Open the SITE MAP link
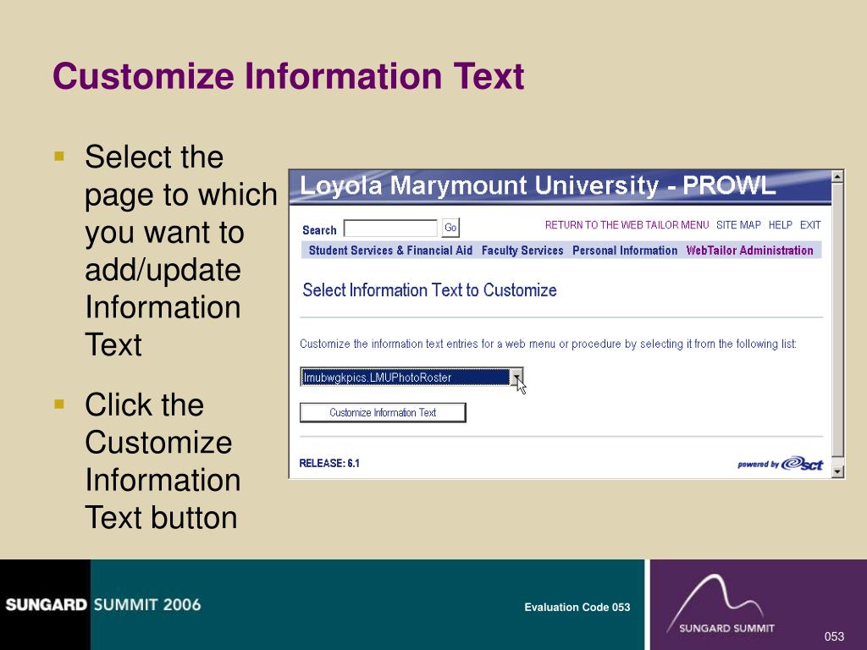This screenshot has width=867, height=650. [x=738, y=225]
